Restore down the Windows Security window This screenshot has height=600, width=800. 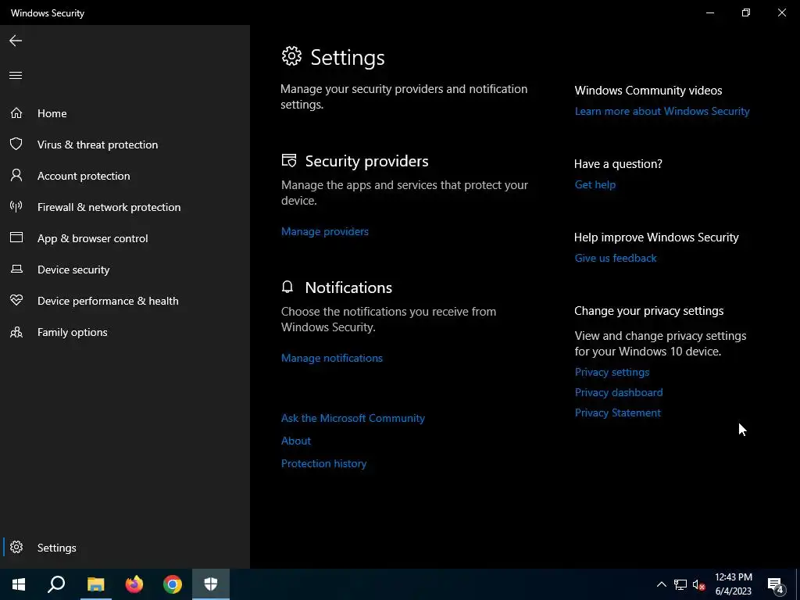[x=746, y=12]
